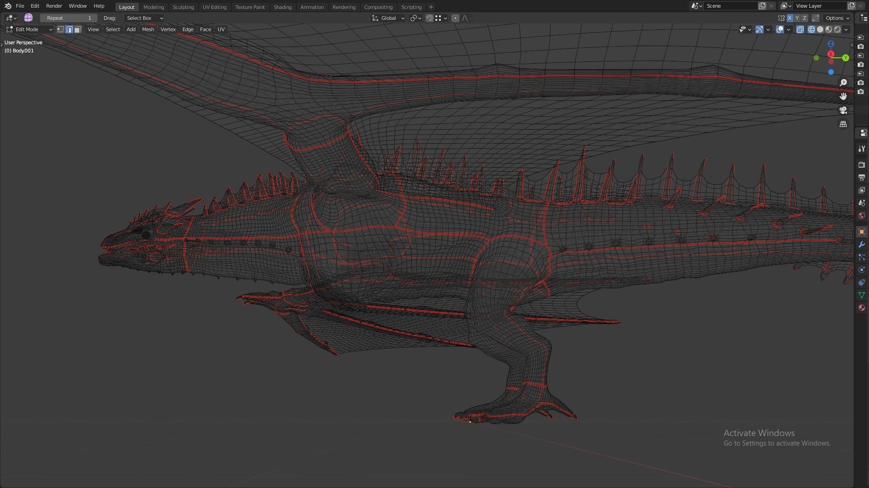Open the proportional editing falloff curve

pos(467,18)
